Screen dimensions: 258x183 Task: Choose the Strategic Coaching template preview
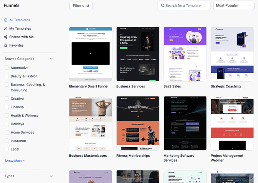click(232, 54)
